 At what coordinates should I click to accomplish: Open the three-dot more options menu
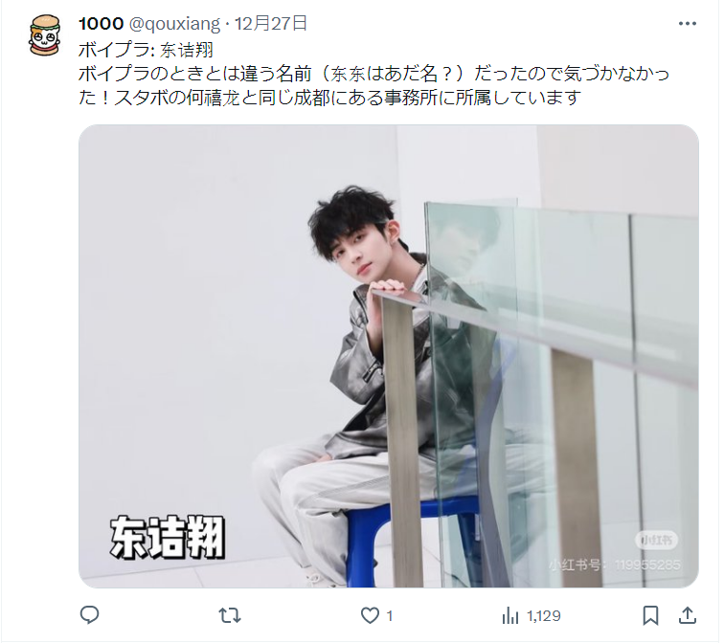pos(687,24)
